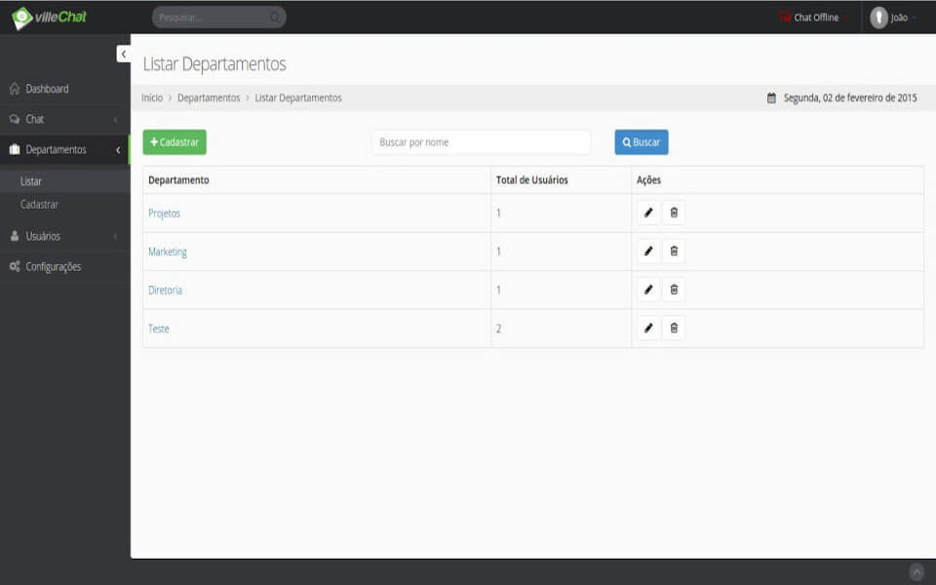Open the Projetos department link
Image resolution: width=936 pixels, height=585 pixels.
pos(164,214)
